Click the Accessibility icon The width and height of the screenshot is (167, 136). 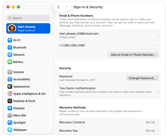pos(10,79)
